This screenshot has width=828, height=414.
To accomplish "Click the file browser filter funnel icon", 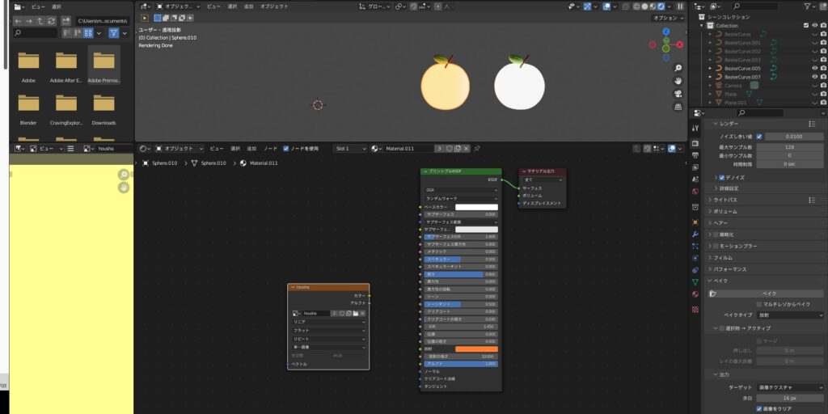I will [x=114, y=33].
